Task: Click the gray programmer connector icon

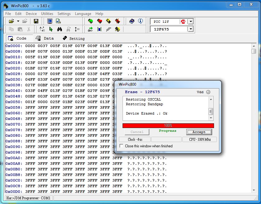Action: (x=109, y=30)
